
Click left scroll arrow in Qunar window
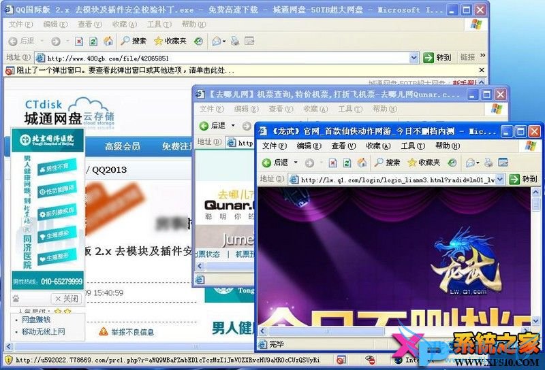[200, 266]
